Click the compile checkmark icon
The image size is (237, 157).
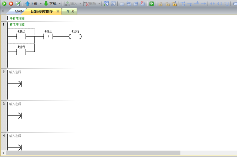[18, 3]
